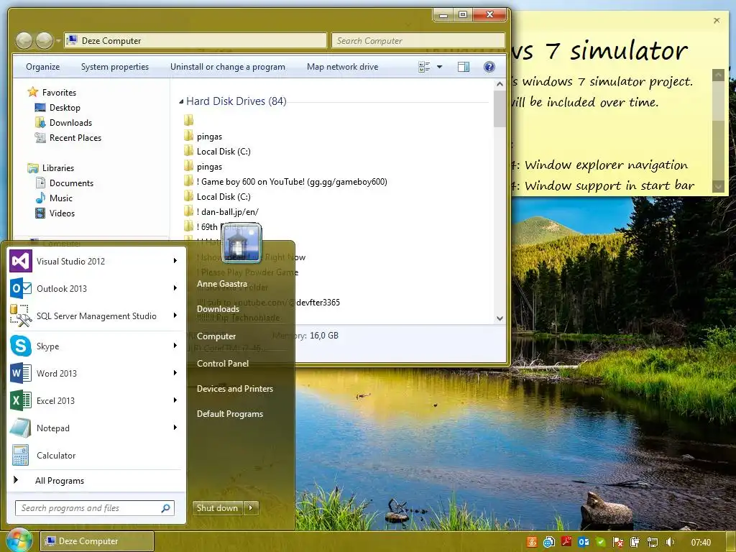Viewport: 736px width, 552px height.
Task: Launch Outlook 2013 from Start menu
Action: point(96,288)
